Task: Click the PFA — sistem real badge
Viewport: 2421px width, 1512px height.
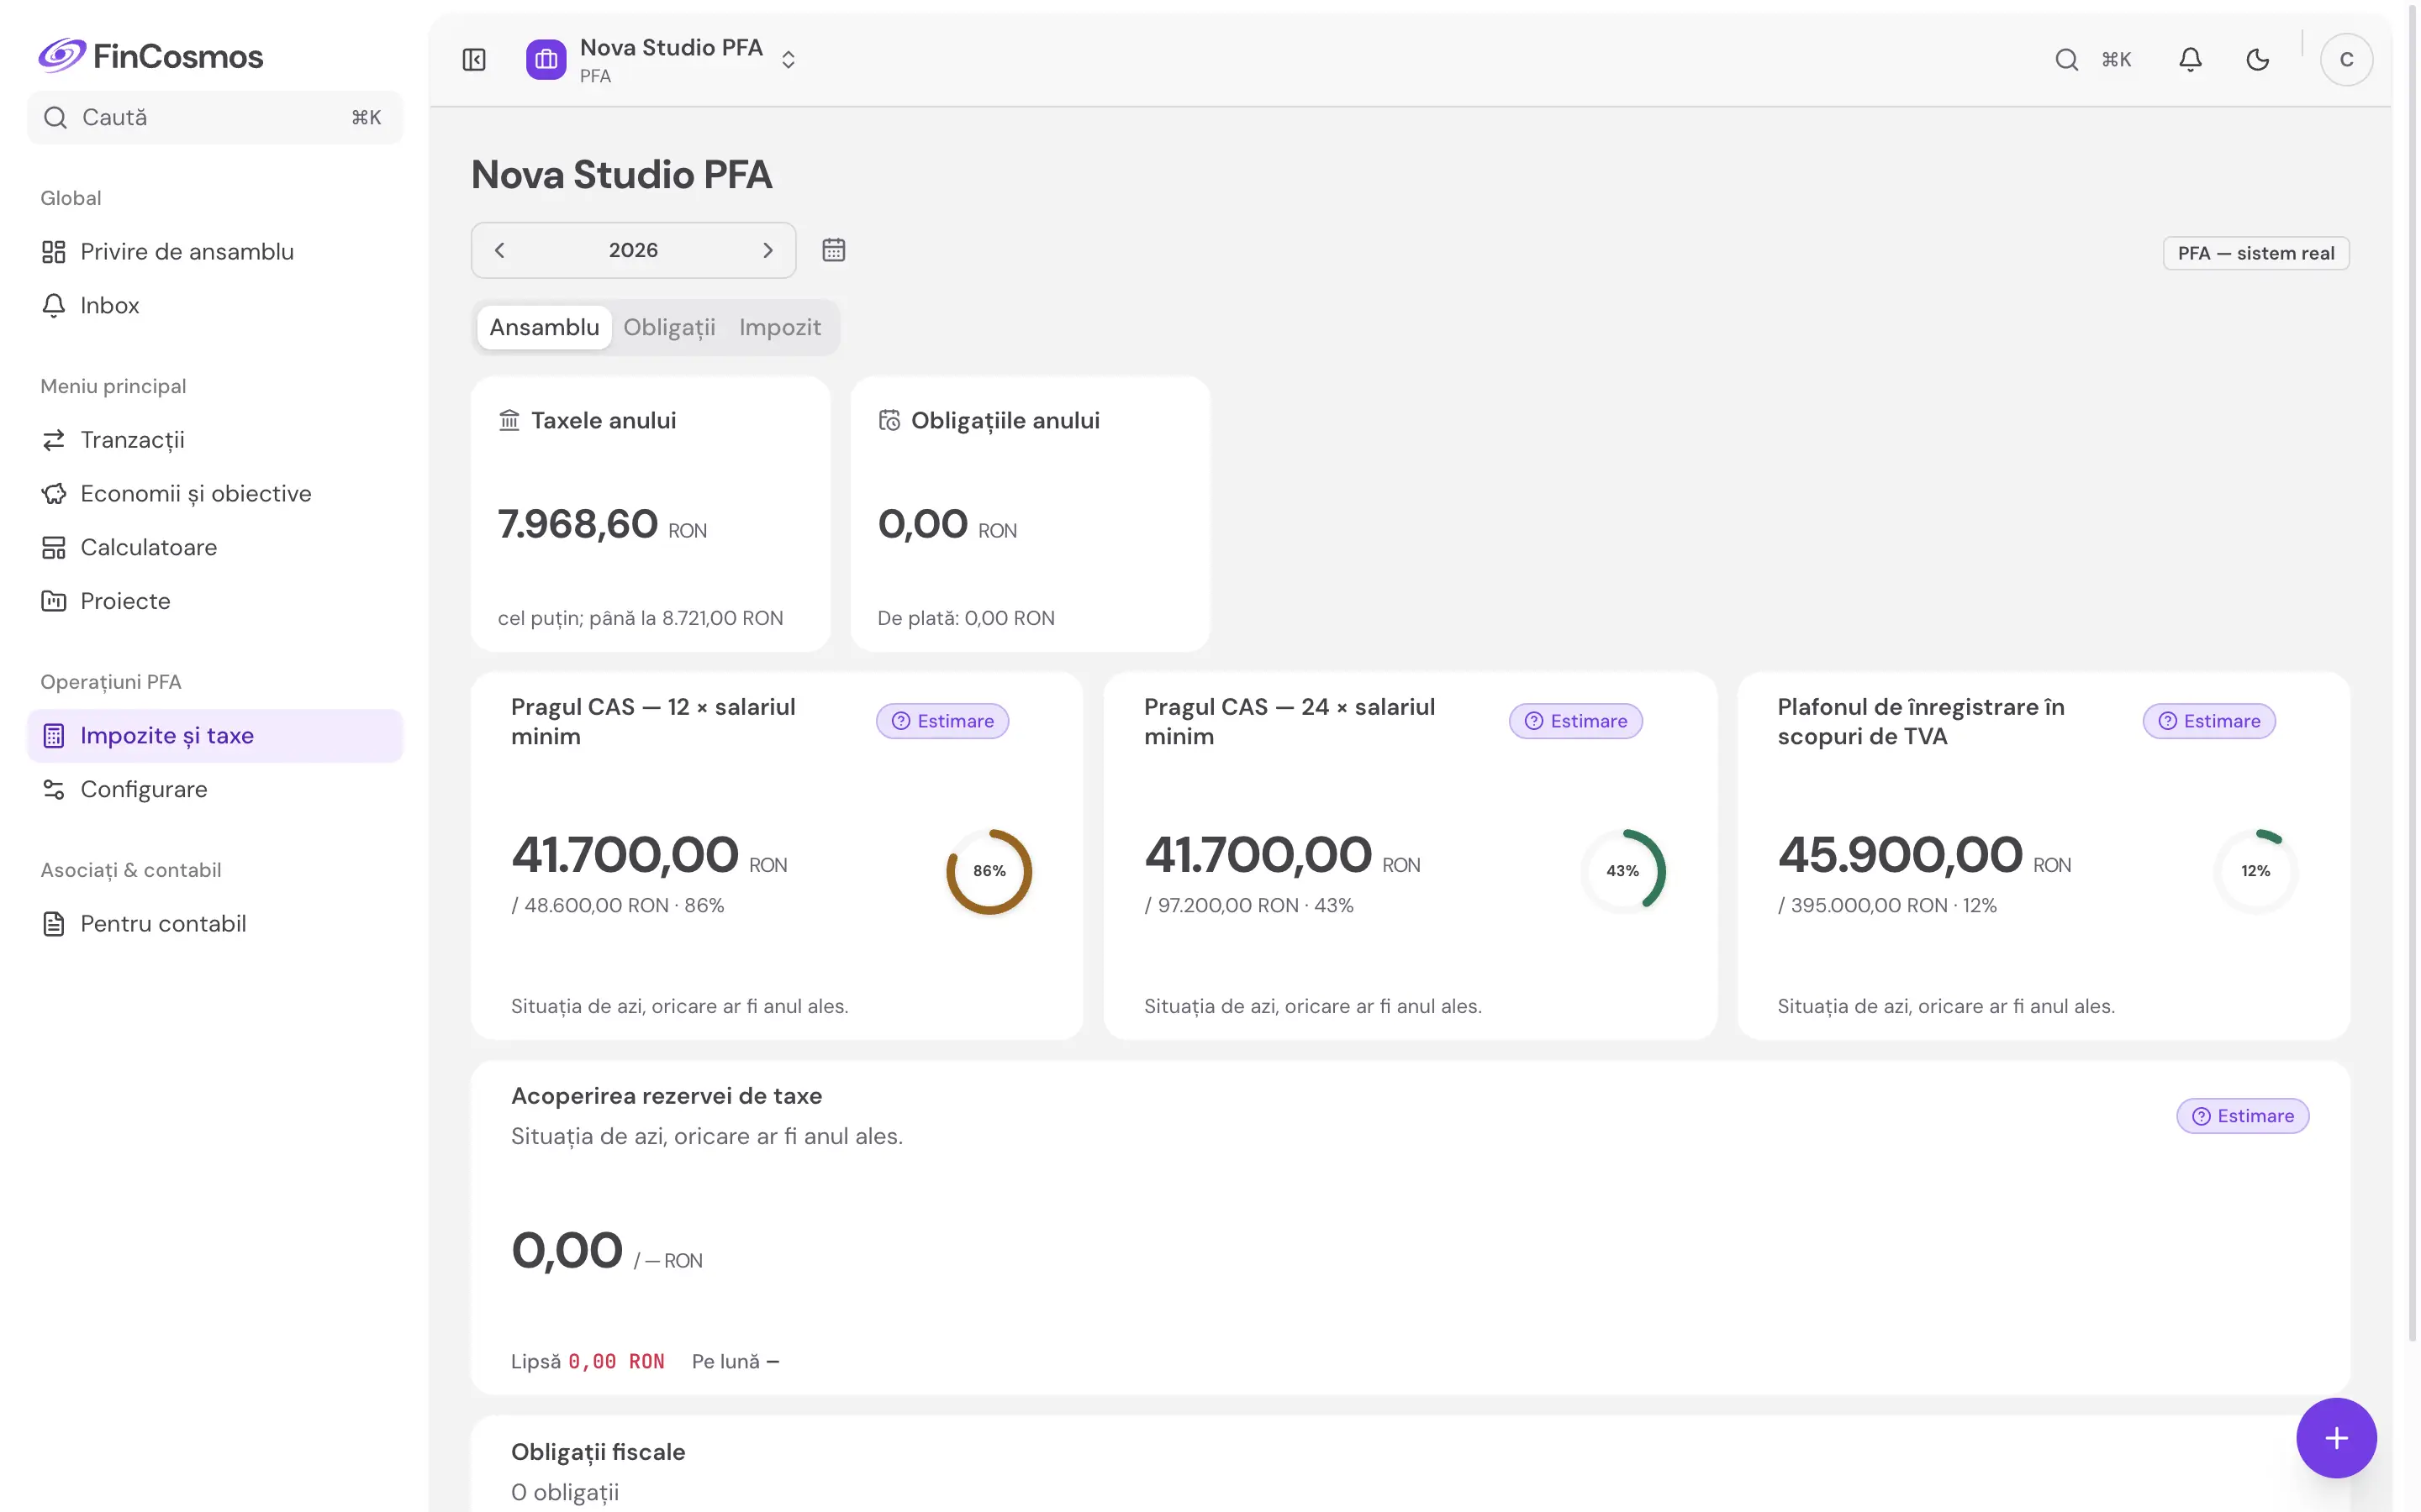Action: (x=2256, y=253)
